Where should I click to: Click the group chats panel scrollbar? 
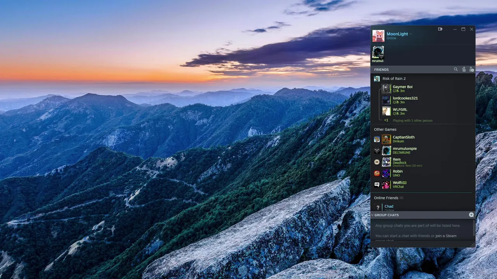click(x=474, y=229)
